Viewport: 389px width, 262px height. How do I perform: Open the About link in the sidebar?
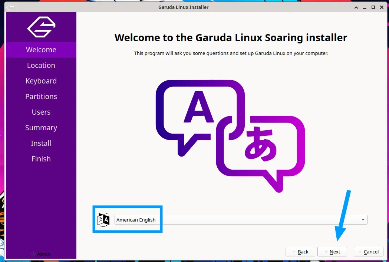[41, 254]
